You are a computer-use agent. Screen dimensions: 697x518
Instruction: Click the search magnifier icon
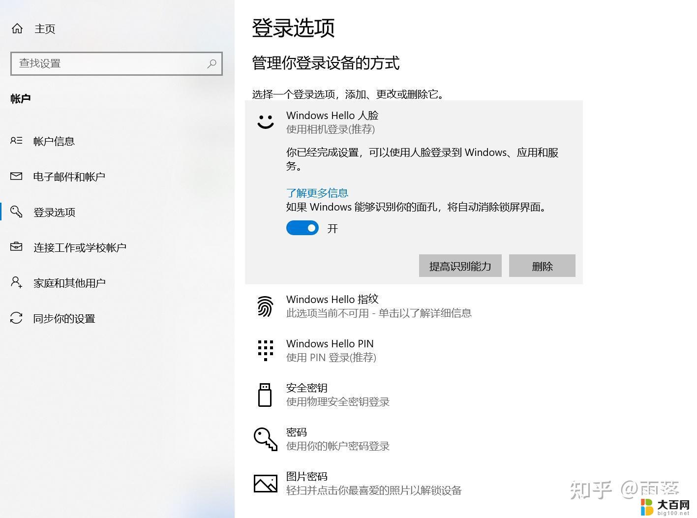coord(212,63)
